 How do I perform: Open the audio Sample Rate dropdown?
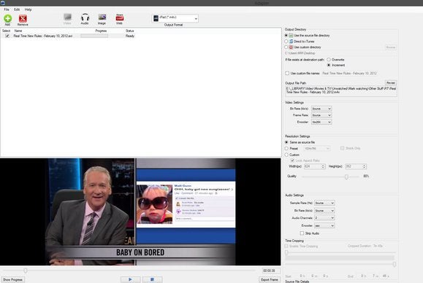coord(324,203)
